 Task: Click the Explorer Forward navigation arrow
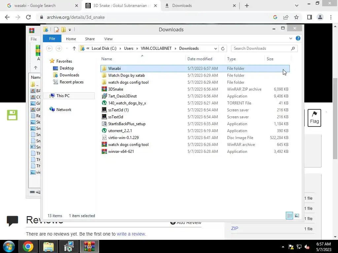coord(59,48)
